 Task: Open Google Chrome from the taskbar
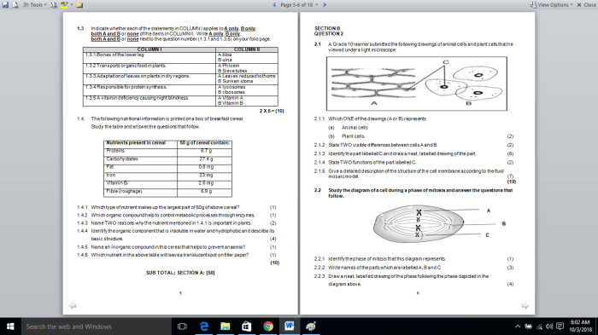pos(268,326)
